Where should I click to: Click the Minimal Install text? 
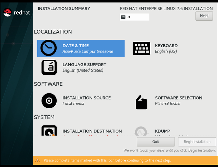pos(168,104)
